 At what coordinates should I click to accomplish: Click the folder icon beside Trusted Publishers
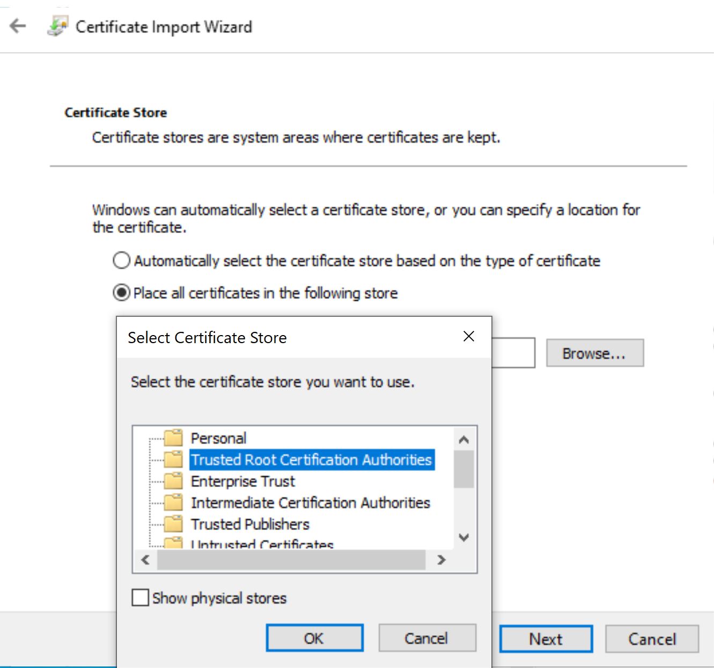point(173,524)
